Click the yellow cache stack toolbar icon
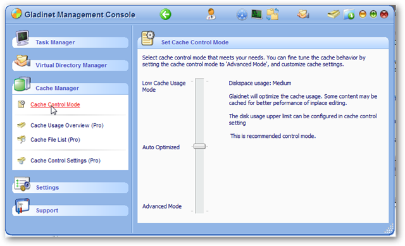 point(333,14)
